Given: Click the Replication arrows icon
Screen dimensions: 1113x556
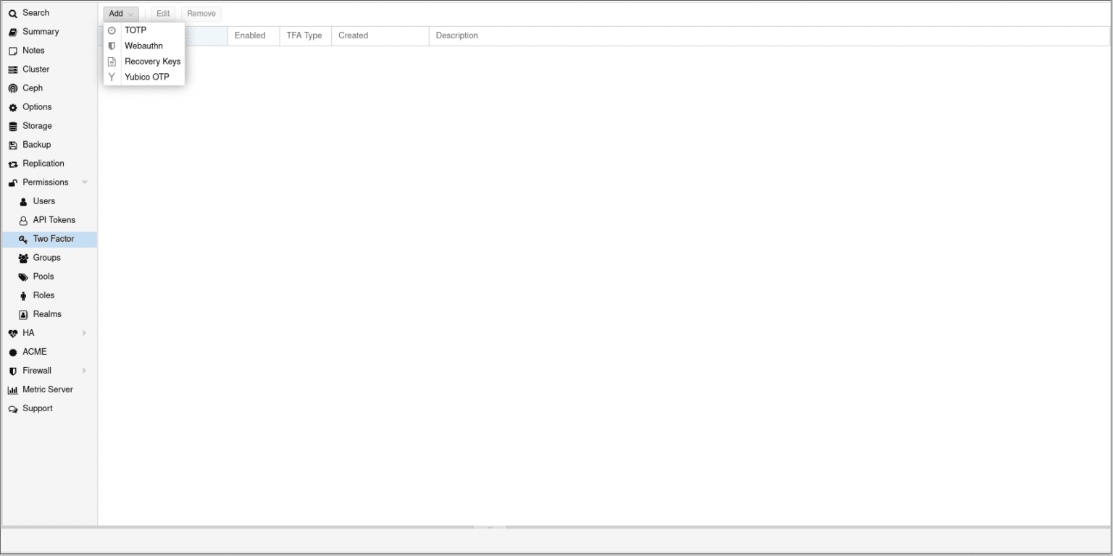Looking at the screenshot, I should [x=12, y=164].
